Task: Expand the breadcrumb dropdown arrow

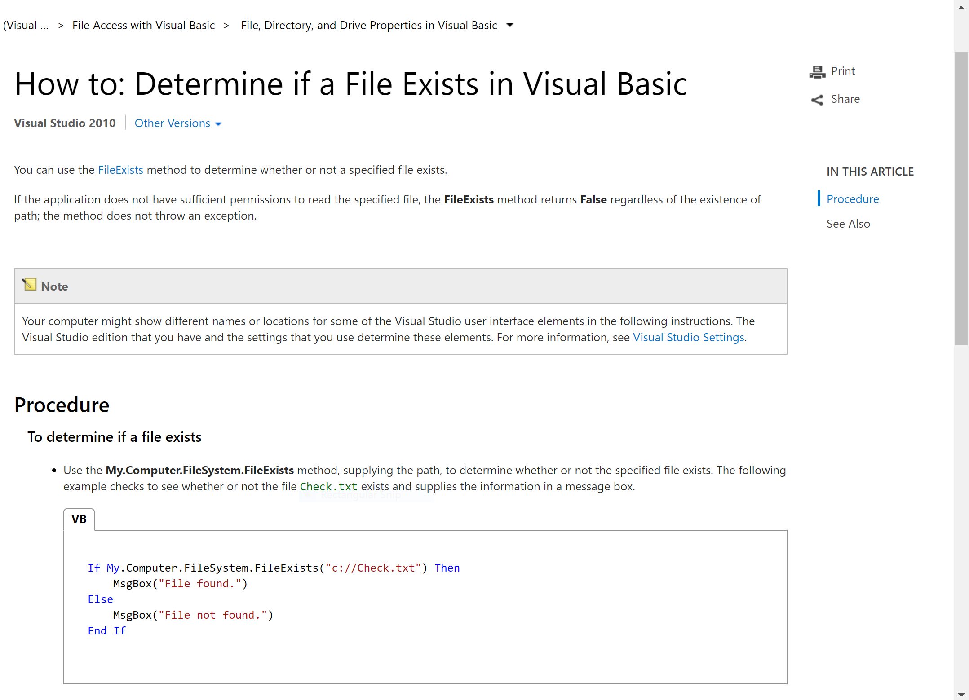Action: (x=510, y=25)
